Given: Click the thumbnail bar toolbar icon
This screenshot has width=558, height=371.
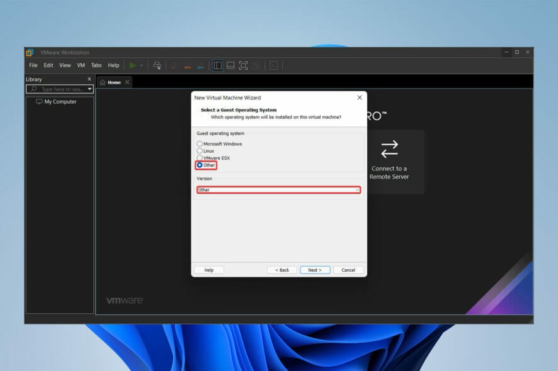Looking at the screenshot, I should 231,65.
